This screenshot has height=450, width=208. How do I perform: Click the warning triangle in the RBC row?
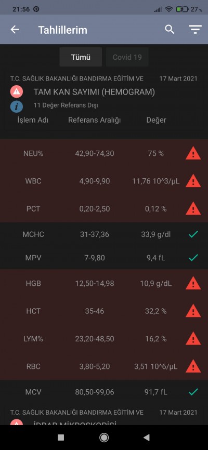pyautogui.click(x=193, y=366)
